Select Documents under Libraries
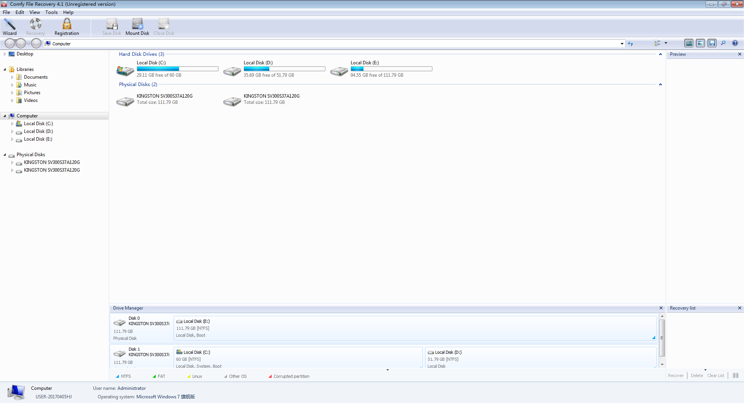Image resolution: width=744 pixels, height=403 pixels. 36,77
